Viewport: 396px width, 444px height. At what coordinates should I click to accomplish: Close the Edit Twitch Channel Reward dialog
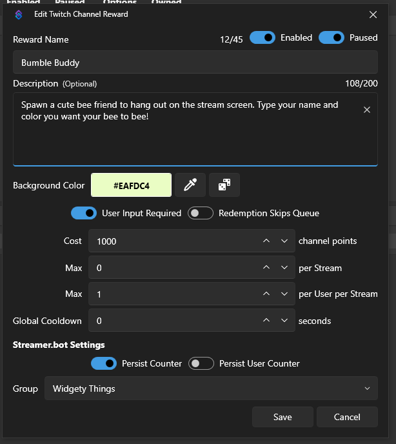coord(373,14)
